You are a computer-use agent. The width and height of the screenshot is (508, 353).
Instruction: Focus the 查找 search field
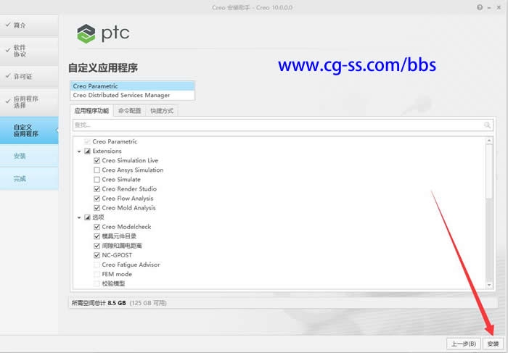tap(276, 125)
